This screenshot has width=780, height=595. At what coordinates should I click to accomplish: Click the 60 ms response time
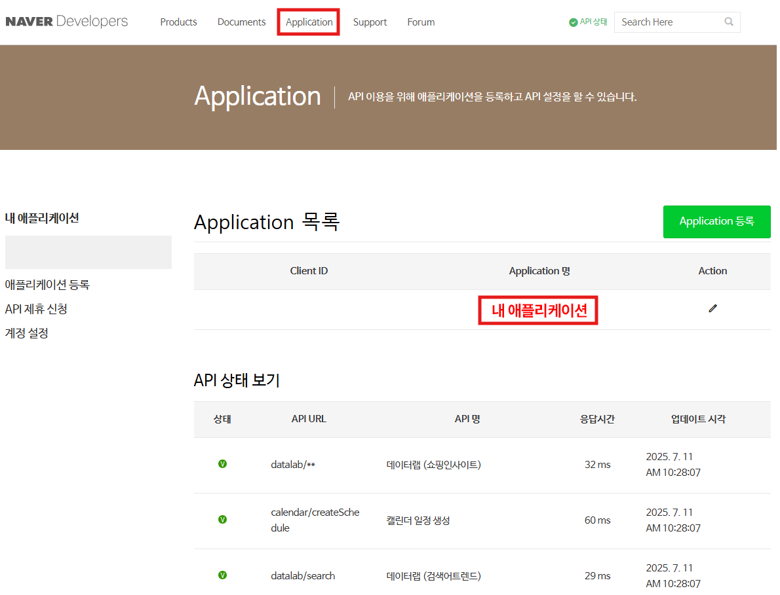[x=597, y=520]
